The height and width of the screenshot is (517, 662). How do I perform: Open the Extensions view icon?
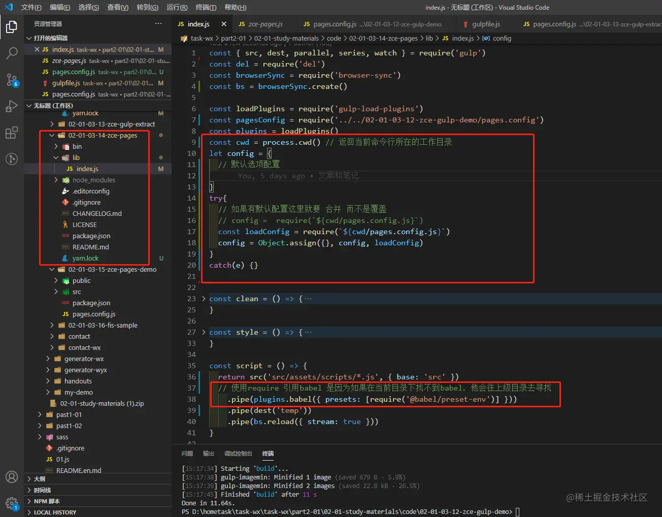click(11, 133)
